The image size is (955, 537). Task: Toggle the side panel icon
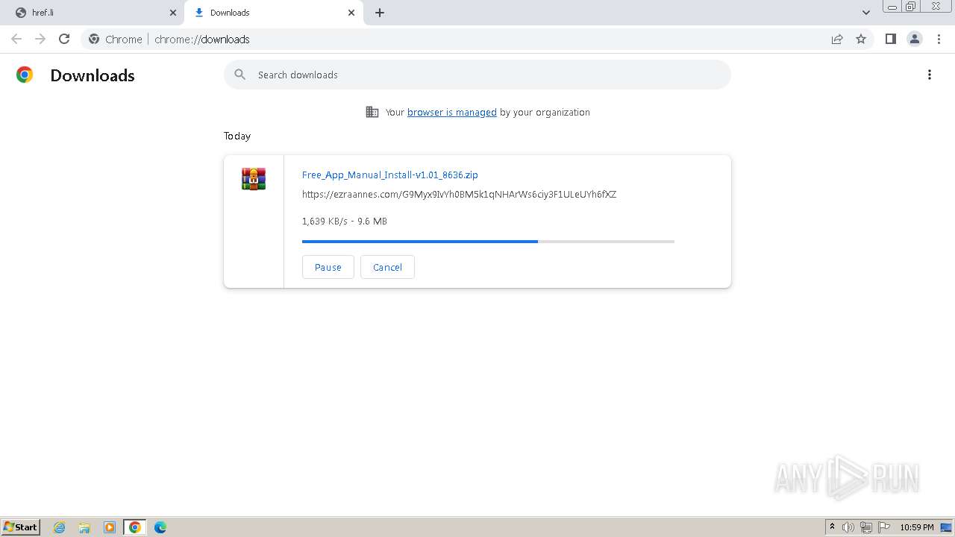click(x=890, y=39)
